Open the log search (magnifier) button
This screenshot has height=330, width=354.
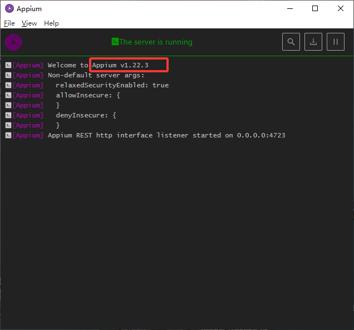click(x=291, y=42)
